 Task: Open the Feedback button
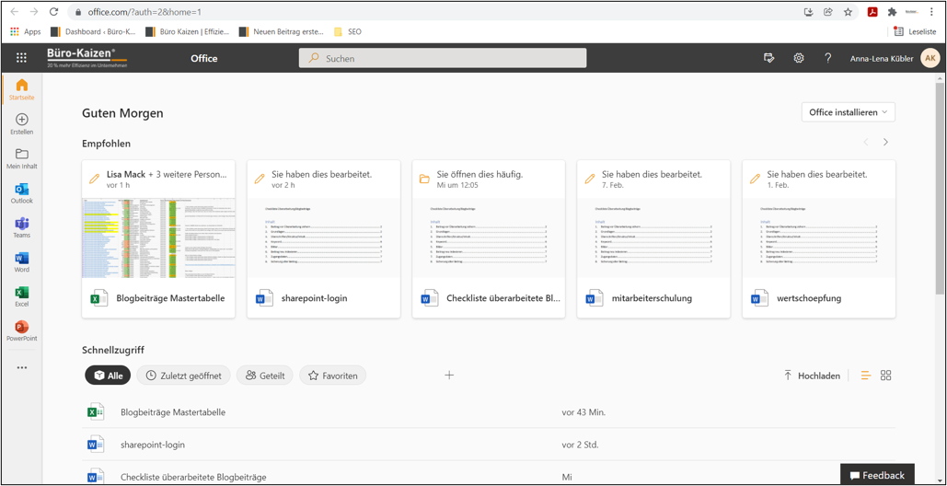click(x=877, y=475)
